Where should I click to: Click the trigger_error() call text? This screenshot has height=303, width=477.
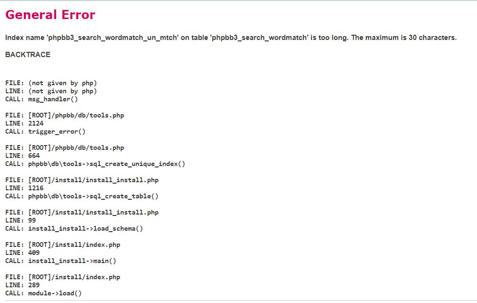57,131
